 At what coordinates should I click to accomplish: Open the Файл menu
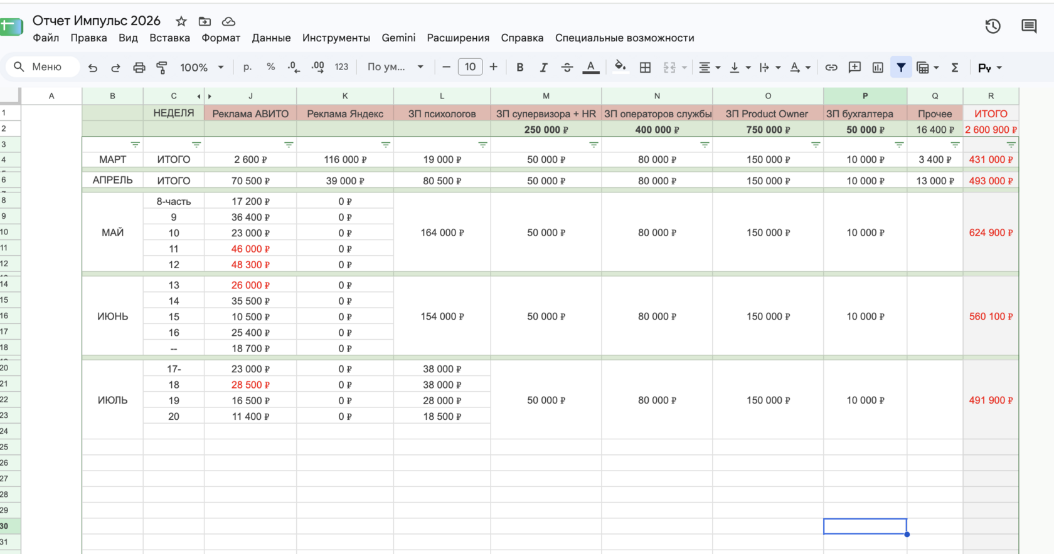tap(46, 38)
